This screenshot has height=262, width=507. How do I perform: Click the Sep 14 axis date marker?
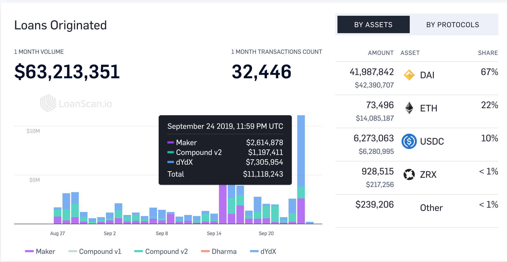tap(214, 233)
